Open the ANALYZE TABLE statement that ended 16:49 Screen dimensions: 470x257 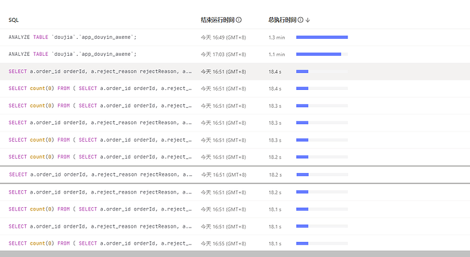coord(72,37)
